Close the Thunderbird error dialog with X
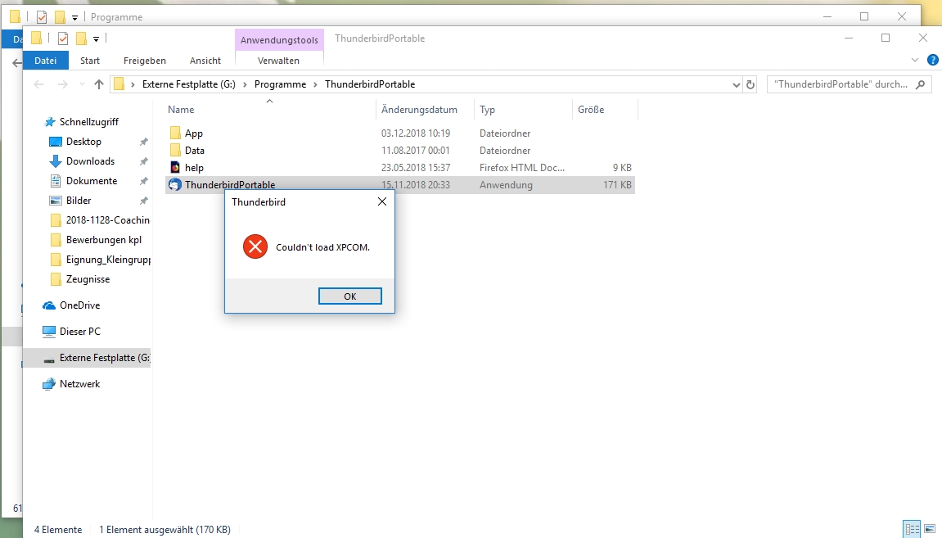Screen dimensions: 942x538 [x=381, y=202]
